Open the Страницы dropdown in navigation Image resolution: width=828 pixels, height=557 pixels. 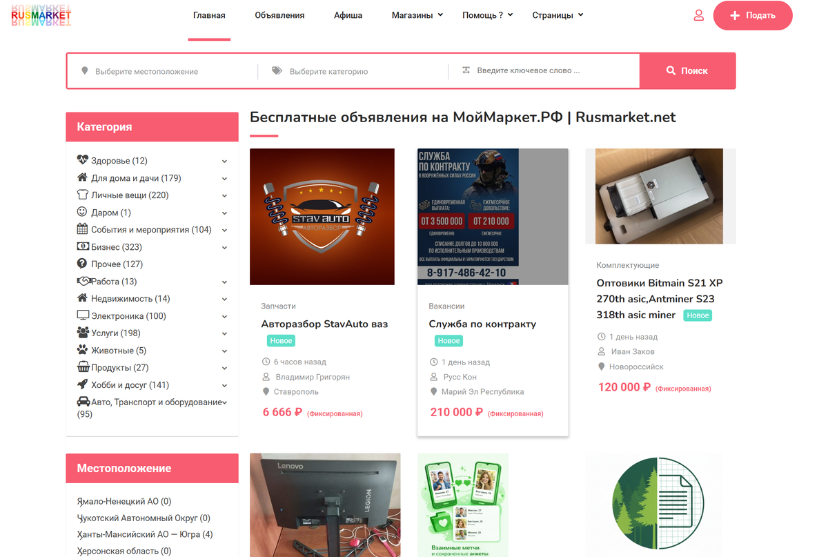[558, 15]
